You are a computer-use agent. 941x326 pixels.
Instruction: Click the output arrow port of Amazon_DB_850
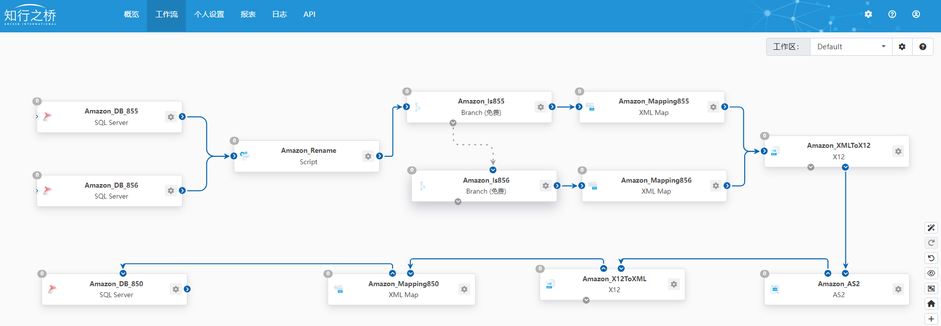pyautogui.click(x=187, y=289)
